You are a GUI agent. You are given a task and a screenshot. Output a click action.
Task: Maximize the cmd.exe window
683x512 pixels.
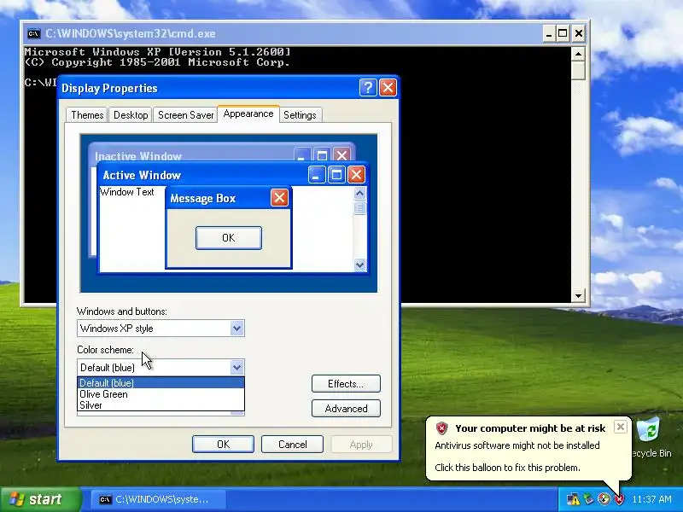(563, 33)
